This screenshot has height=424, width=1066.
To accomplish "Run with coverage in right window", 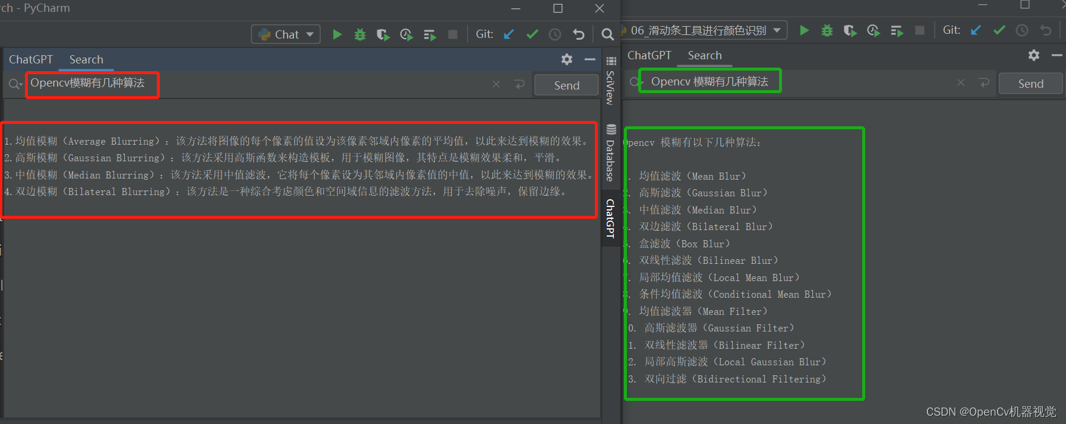I will (850, 31).
